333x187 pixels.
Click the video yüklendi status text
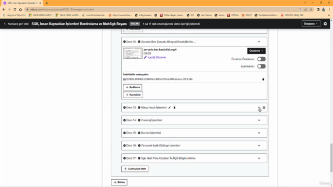[x=171, y=24]
